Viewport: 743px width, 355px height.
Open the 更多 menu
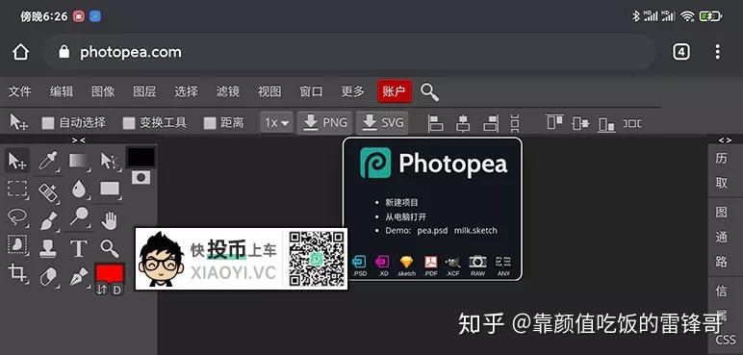[353, 91]
